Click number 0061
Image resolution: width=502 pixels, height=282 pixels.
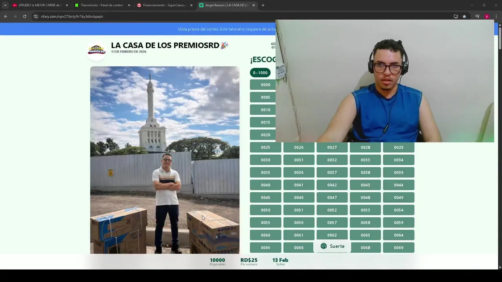(299, 235)
